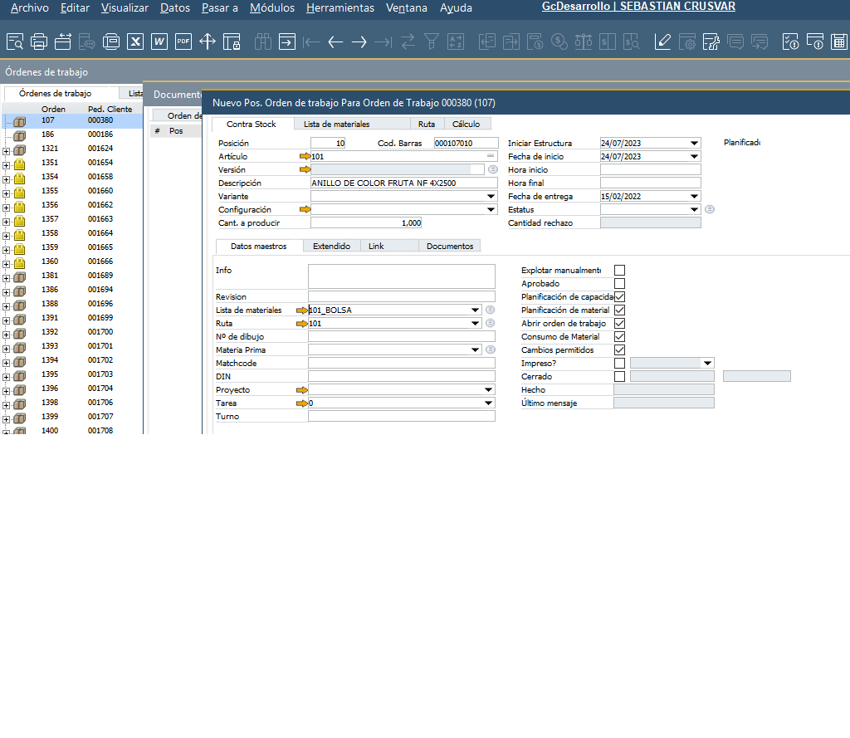The height and width of the screenshot is (738, 850).
Task: Open Iniciar Estructura date dropdown
Action: [x=695, y=143]
